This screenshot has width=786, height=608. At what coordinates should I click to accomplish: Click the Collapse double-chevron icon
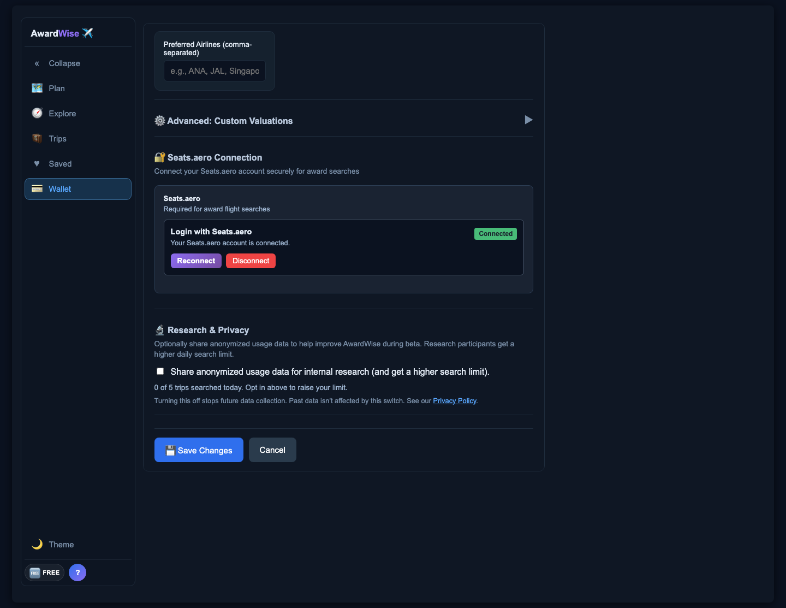[x=37, y=63]
